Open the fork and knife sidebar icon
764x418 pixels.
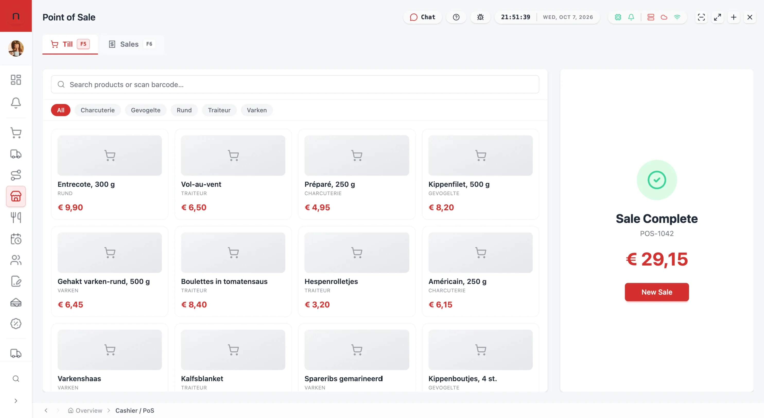click(16, 217)
